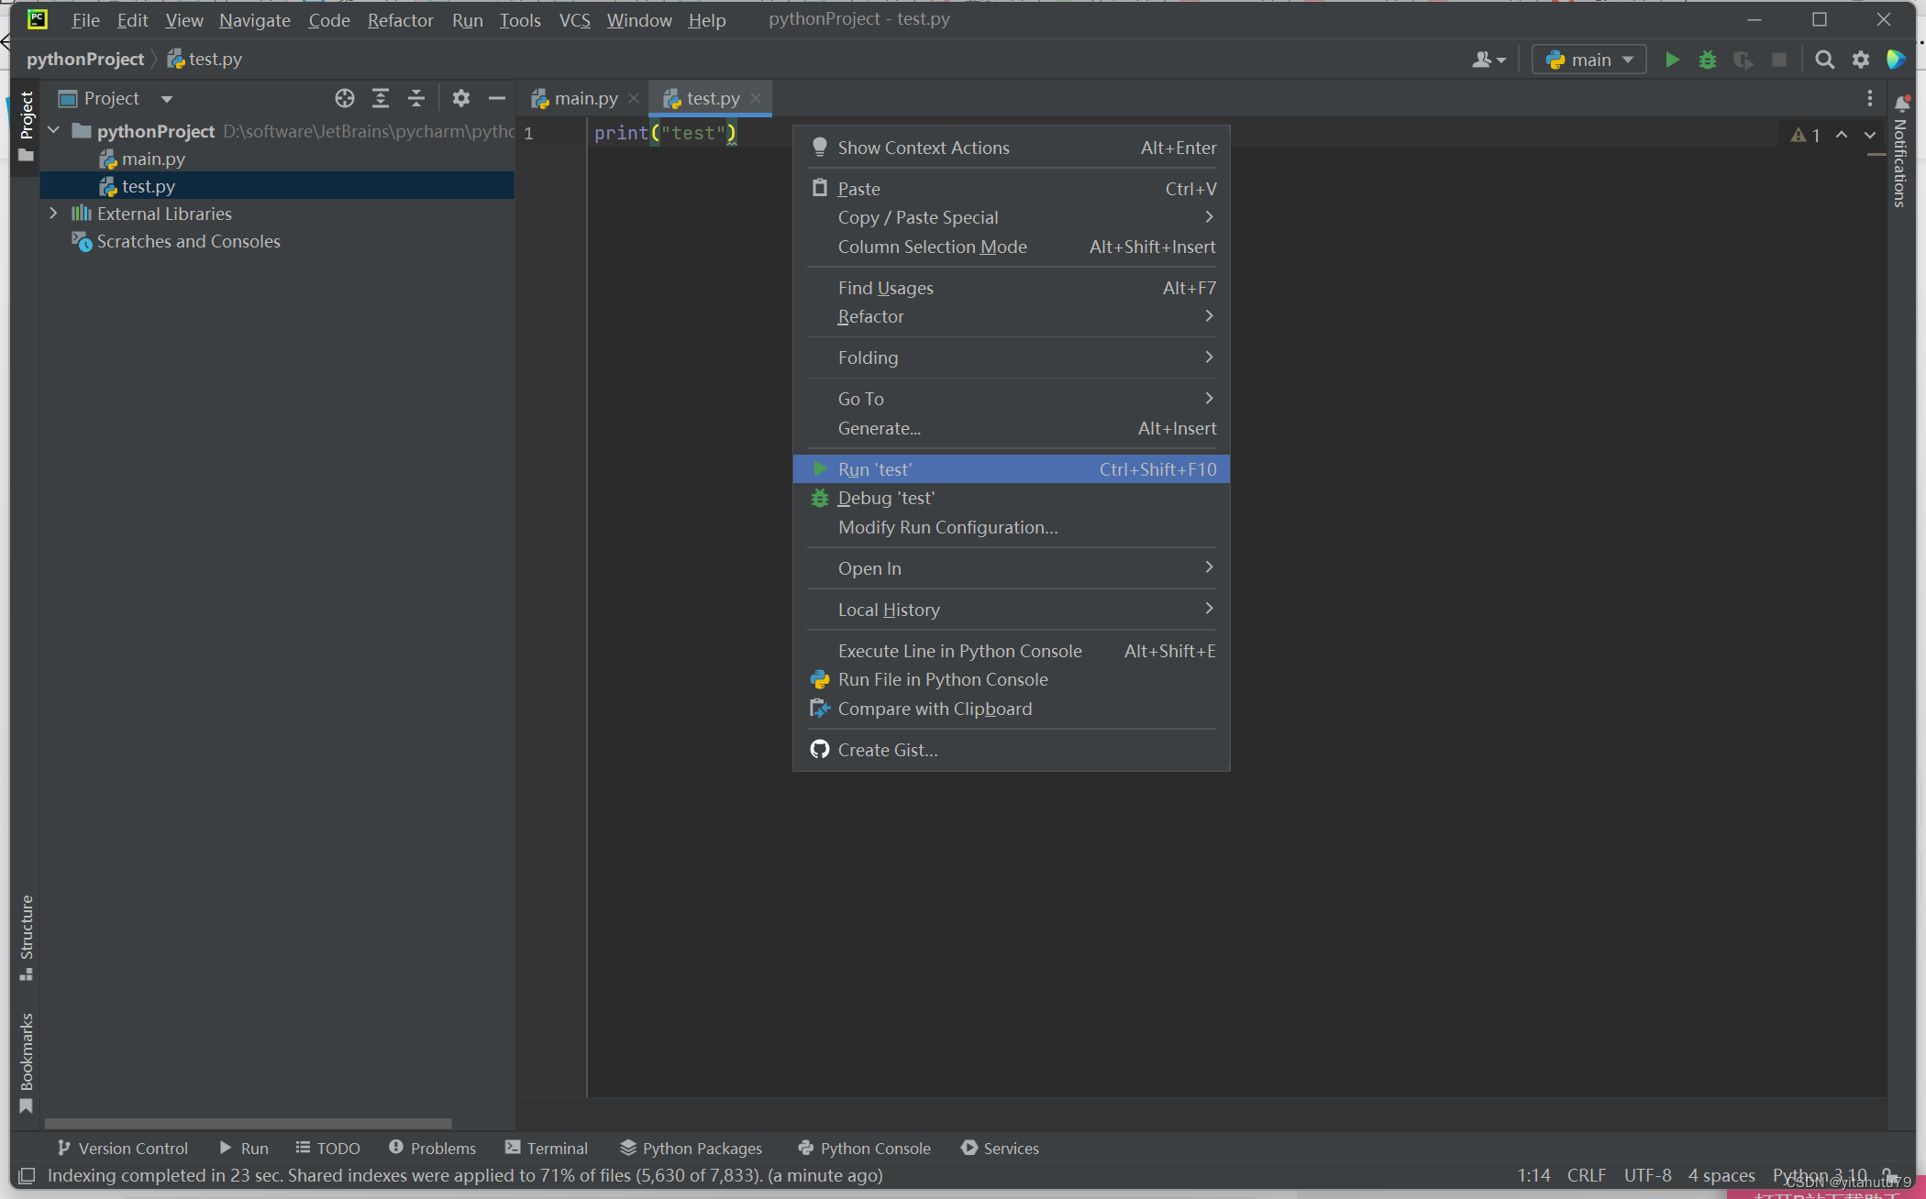Image resolution: width=1926 pixels, height=1199 pixels.
Task: Expand the Local History submenu
Action: click(1011, 610)
